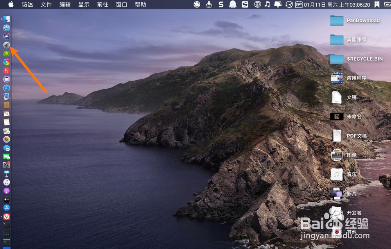Open the 访达 menu
Image resolution: width=391 pixels, height=249 pixels.
(27, 4)
